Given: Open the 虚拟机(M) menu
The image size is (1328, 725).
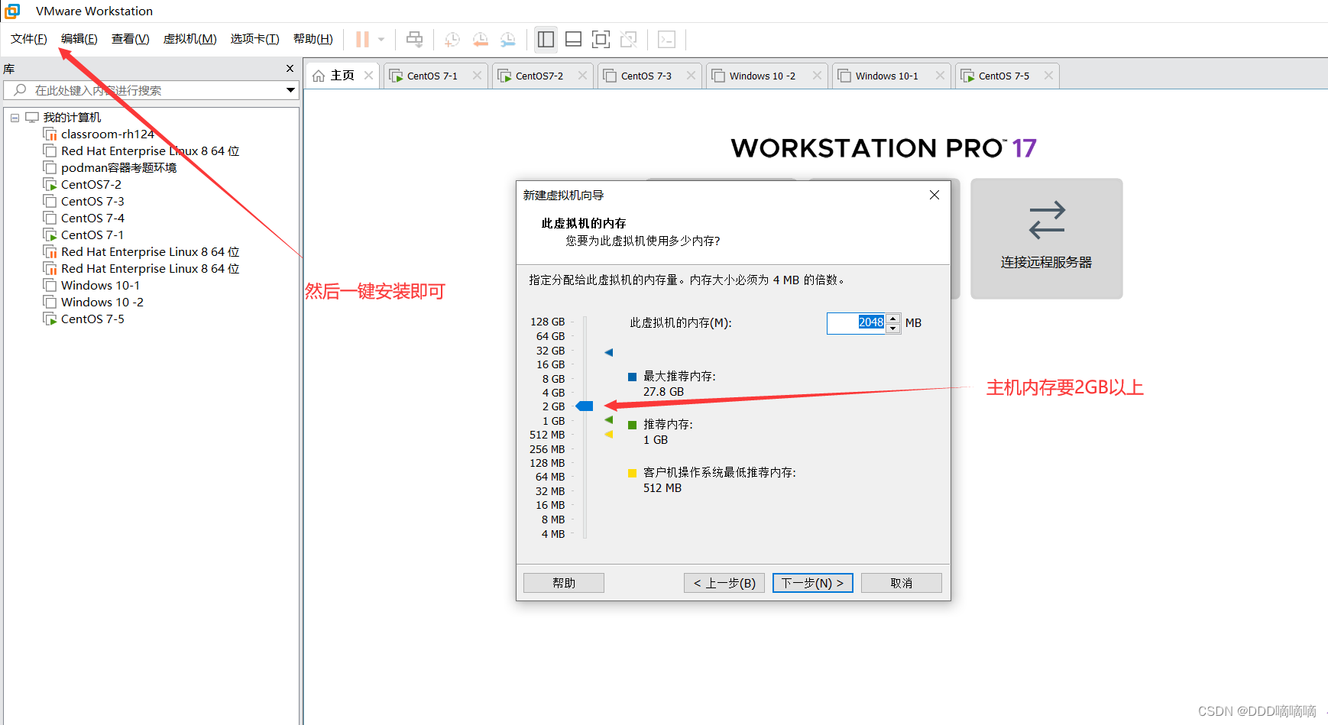Looking at the screenshot, I should pyautogui.click(x=190, y=39).
